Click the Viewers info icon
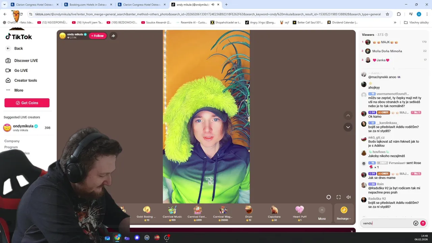432x243 pixels. [386, 35]
